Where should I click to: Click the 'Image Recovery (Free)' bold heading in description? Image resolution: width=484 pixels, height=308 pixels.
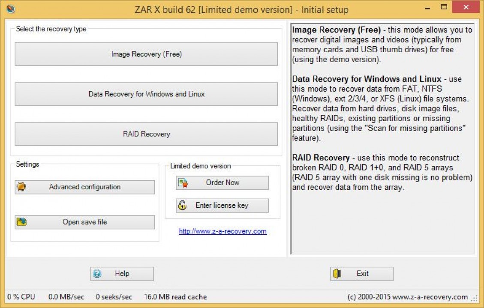(336, 30)
